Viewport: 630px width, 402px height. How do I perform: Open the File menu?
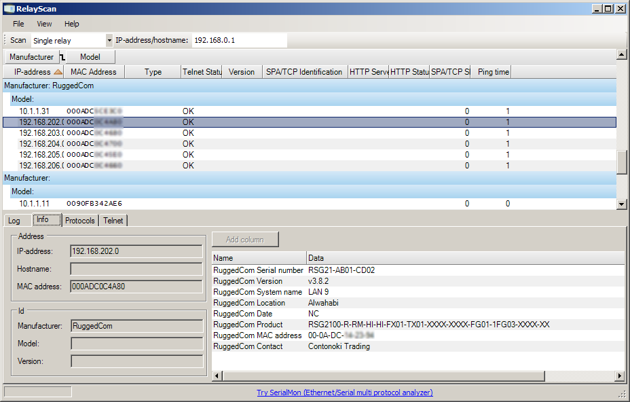click(x=18, y=24)
